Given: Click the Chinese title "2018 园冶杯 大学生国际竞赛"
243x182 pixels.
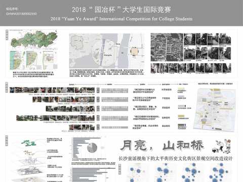Looking at the screenshot, I should (x=121, y=10).
